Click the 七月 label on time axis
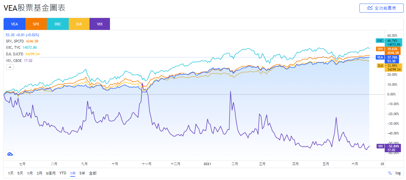406x180 pixels. point(22,164)
